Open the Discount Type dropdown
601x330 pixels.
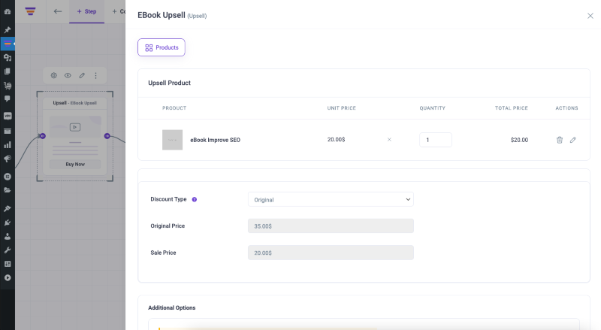(331, 199)
